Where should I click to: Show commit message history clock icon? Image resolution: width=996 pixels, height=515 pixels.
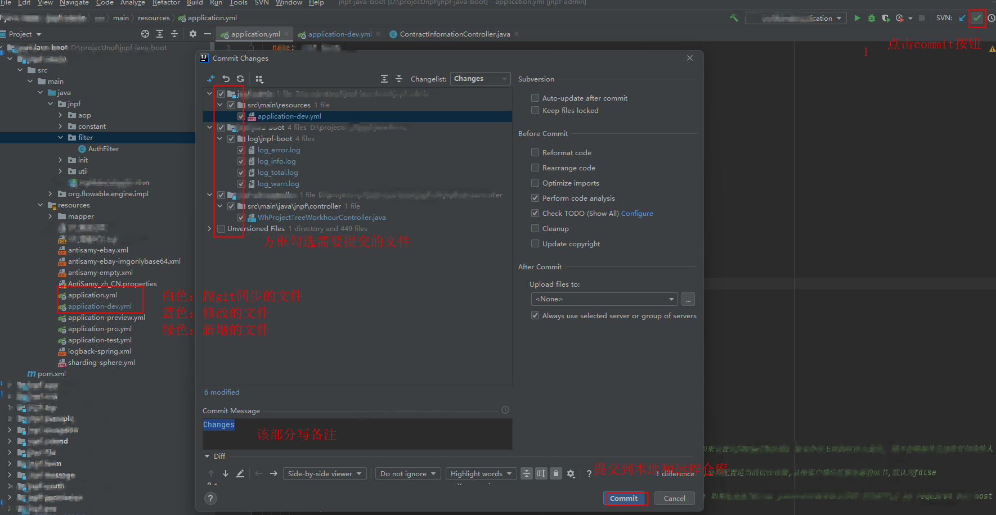click(505, 410)
